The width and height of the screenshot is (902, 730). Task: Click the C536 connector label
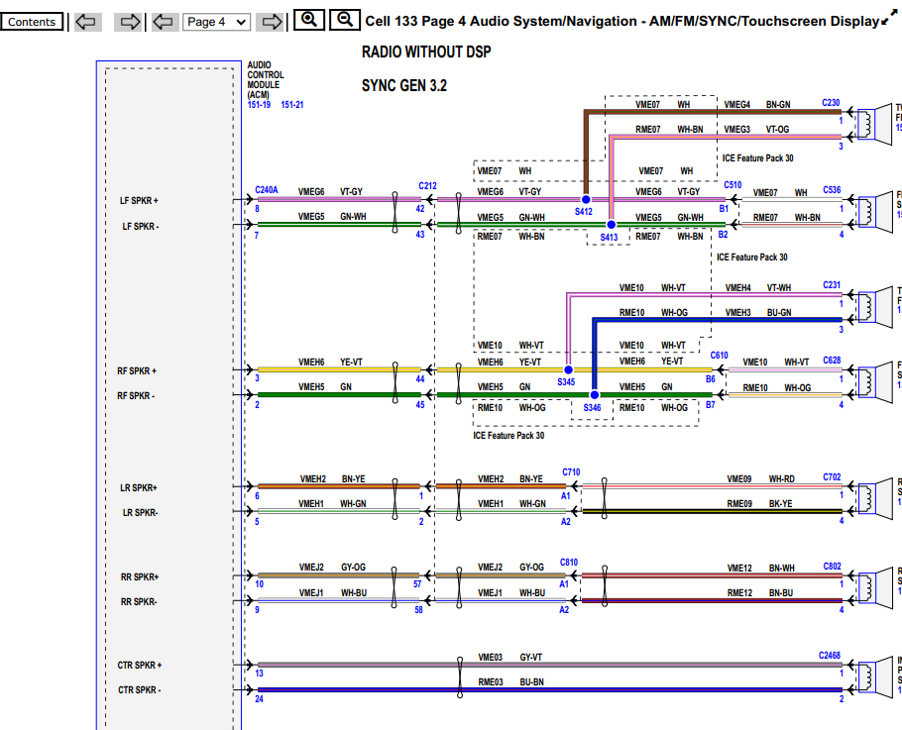831,190
